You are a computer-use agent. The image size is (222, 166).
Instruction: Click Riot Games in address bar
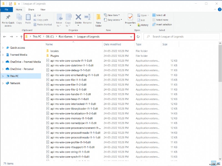pos(65,37)
